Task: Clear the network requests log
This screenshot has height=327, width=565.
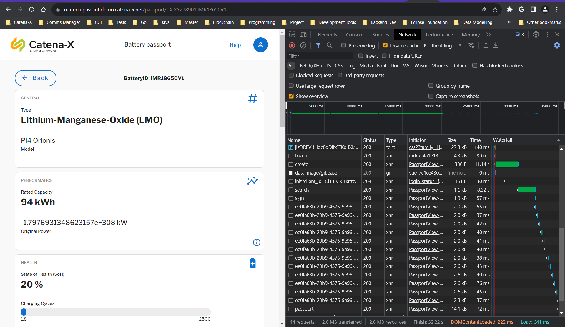Action: (x=303, y=45)
